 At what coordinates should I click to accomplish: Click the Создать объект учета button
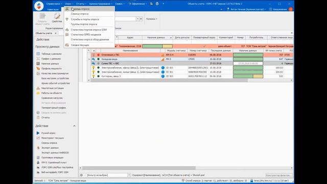click(42, 19)
